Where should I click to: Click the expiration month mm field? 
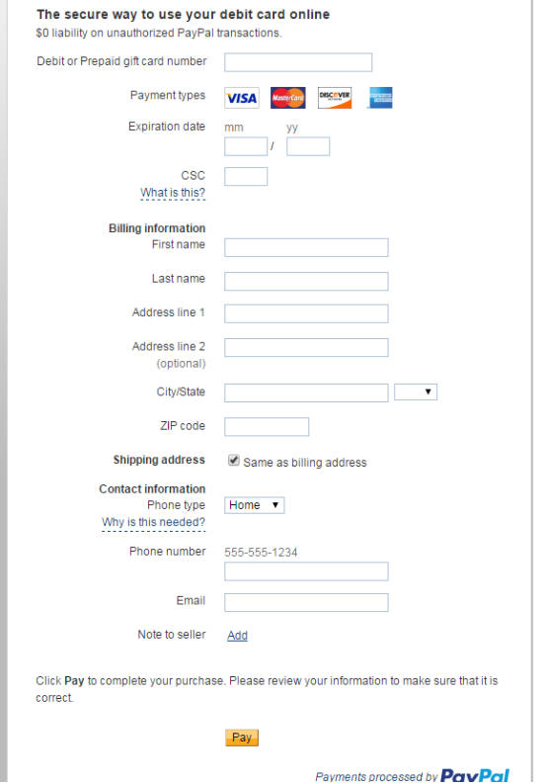point(246,146)
